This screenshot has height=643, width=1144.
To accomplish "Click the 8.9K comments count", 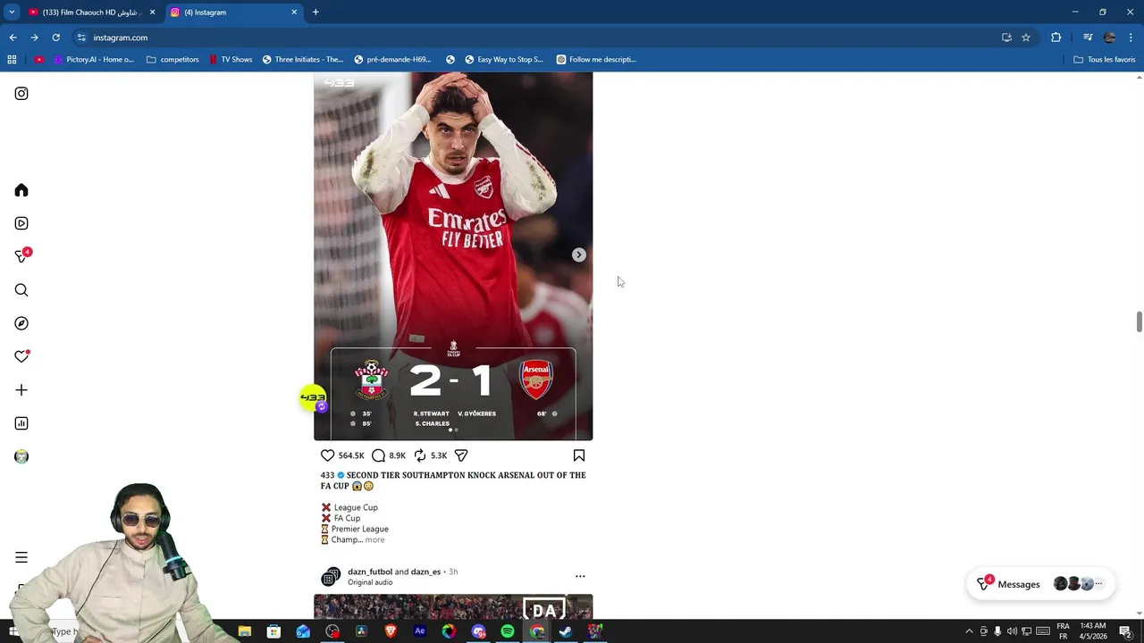I will [398, 455].
